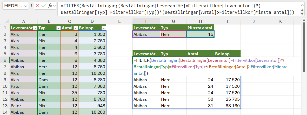Screen dimensions: 307x115
Task: Open Typ filter dropdown in B1
Action: (x=58, y=28)
